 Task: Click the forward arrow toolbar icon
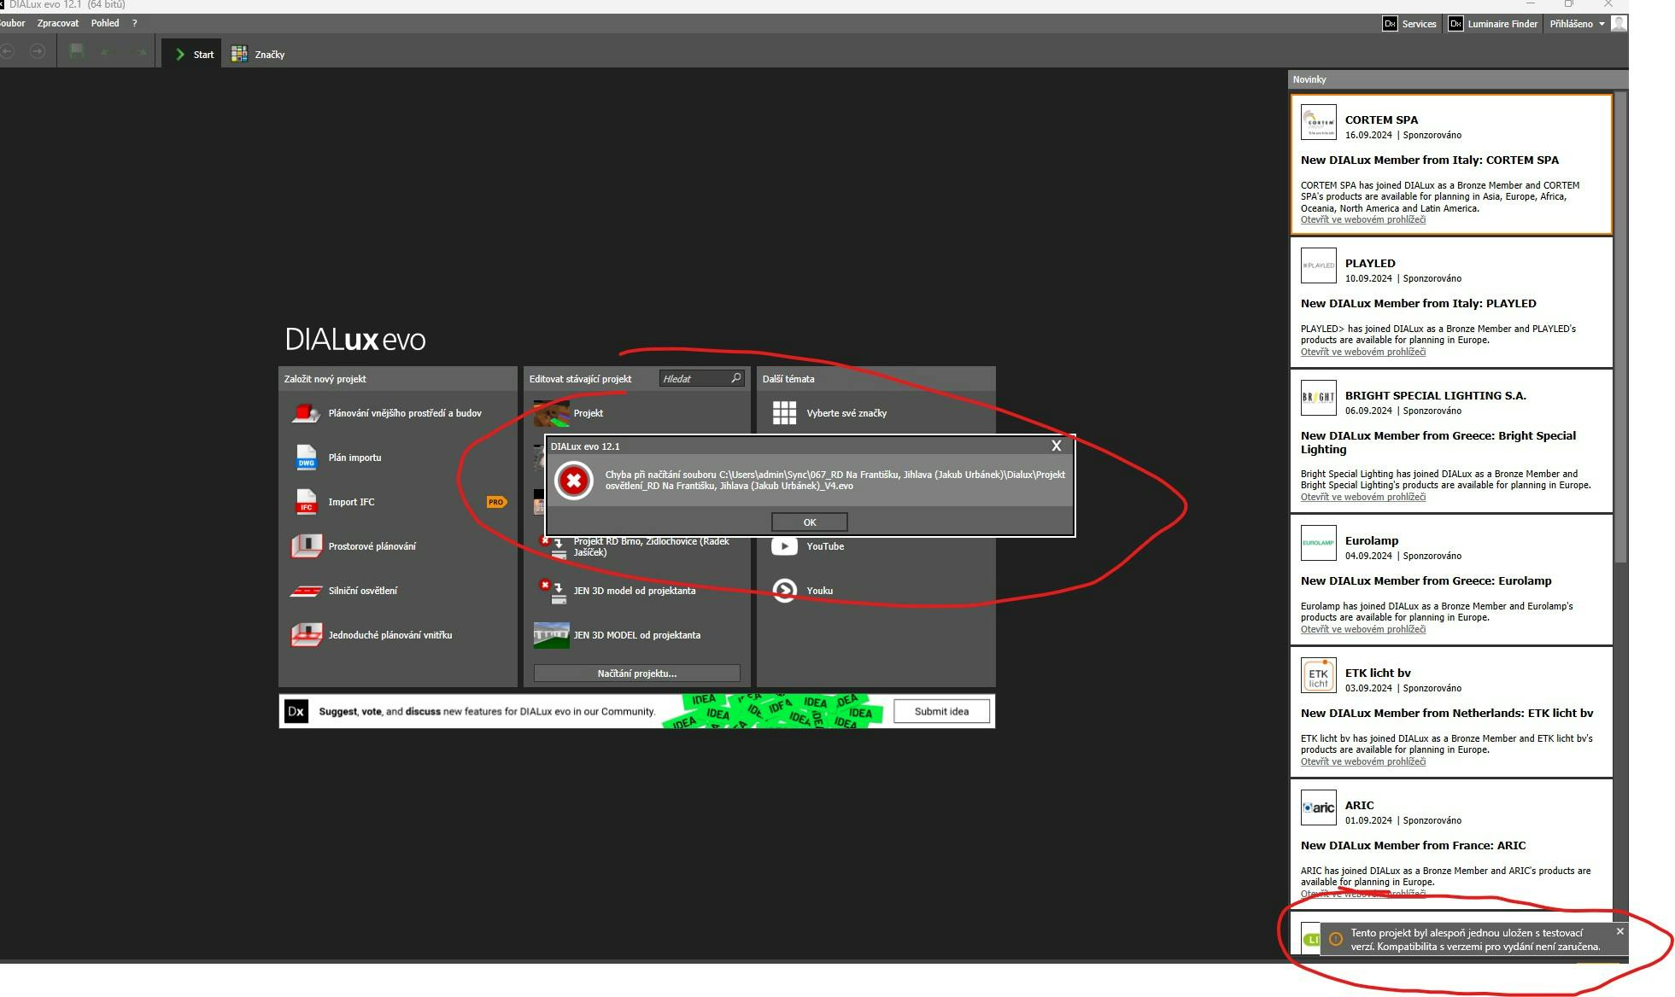(x=37, y=52)
